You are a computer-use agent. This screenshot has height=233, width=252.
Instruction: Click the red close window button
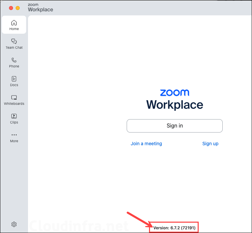(x=11, y=8)
